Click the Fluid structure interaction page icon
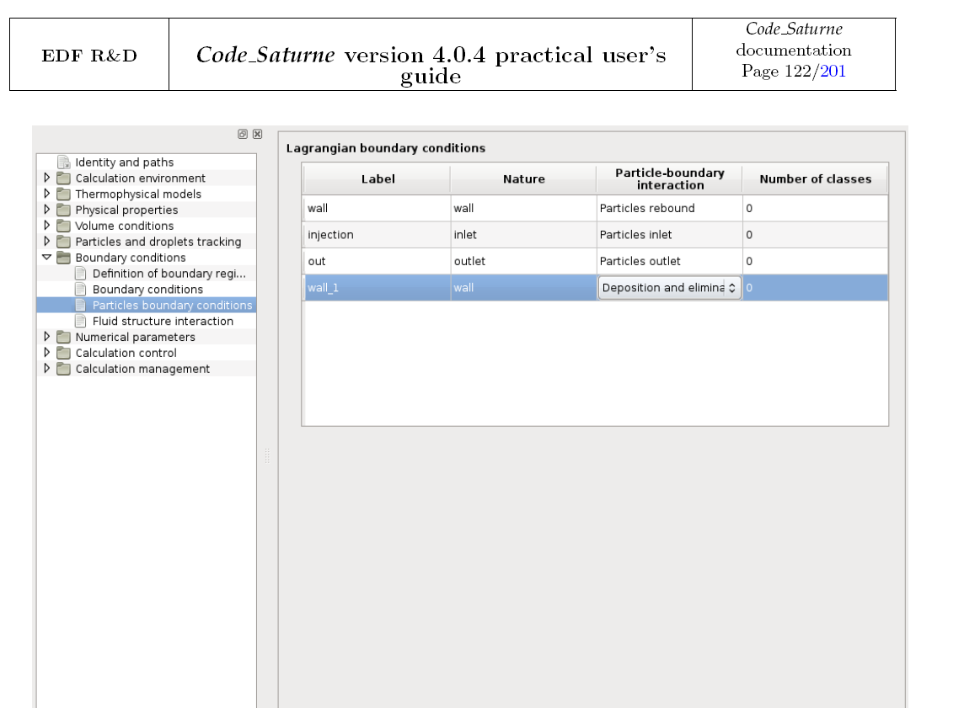The width and height of the screenshot is (964, 708). click(81, 322)
